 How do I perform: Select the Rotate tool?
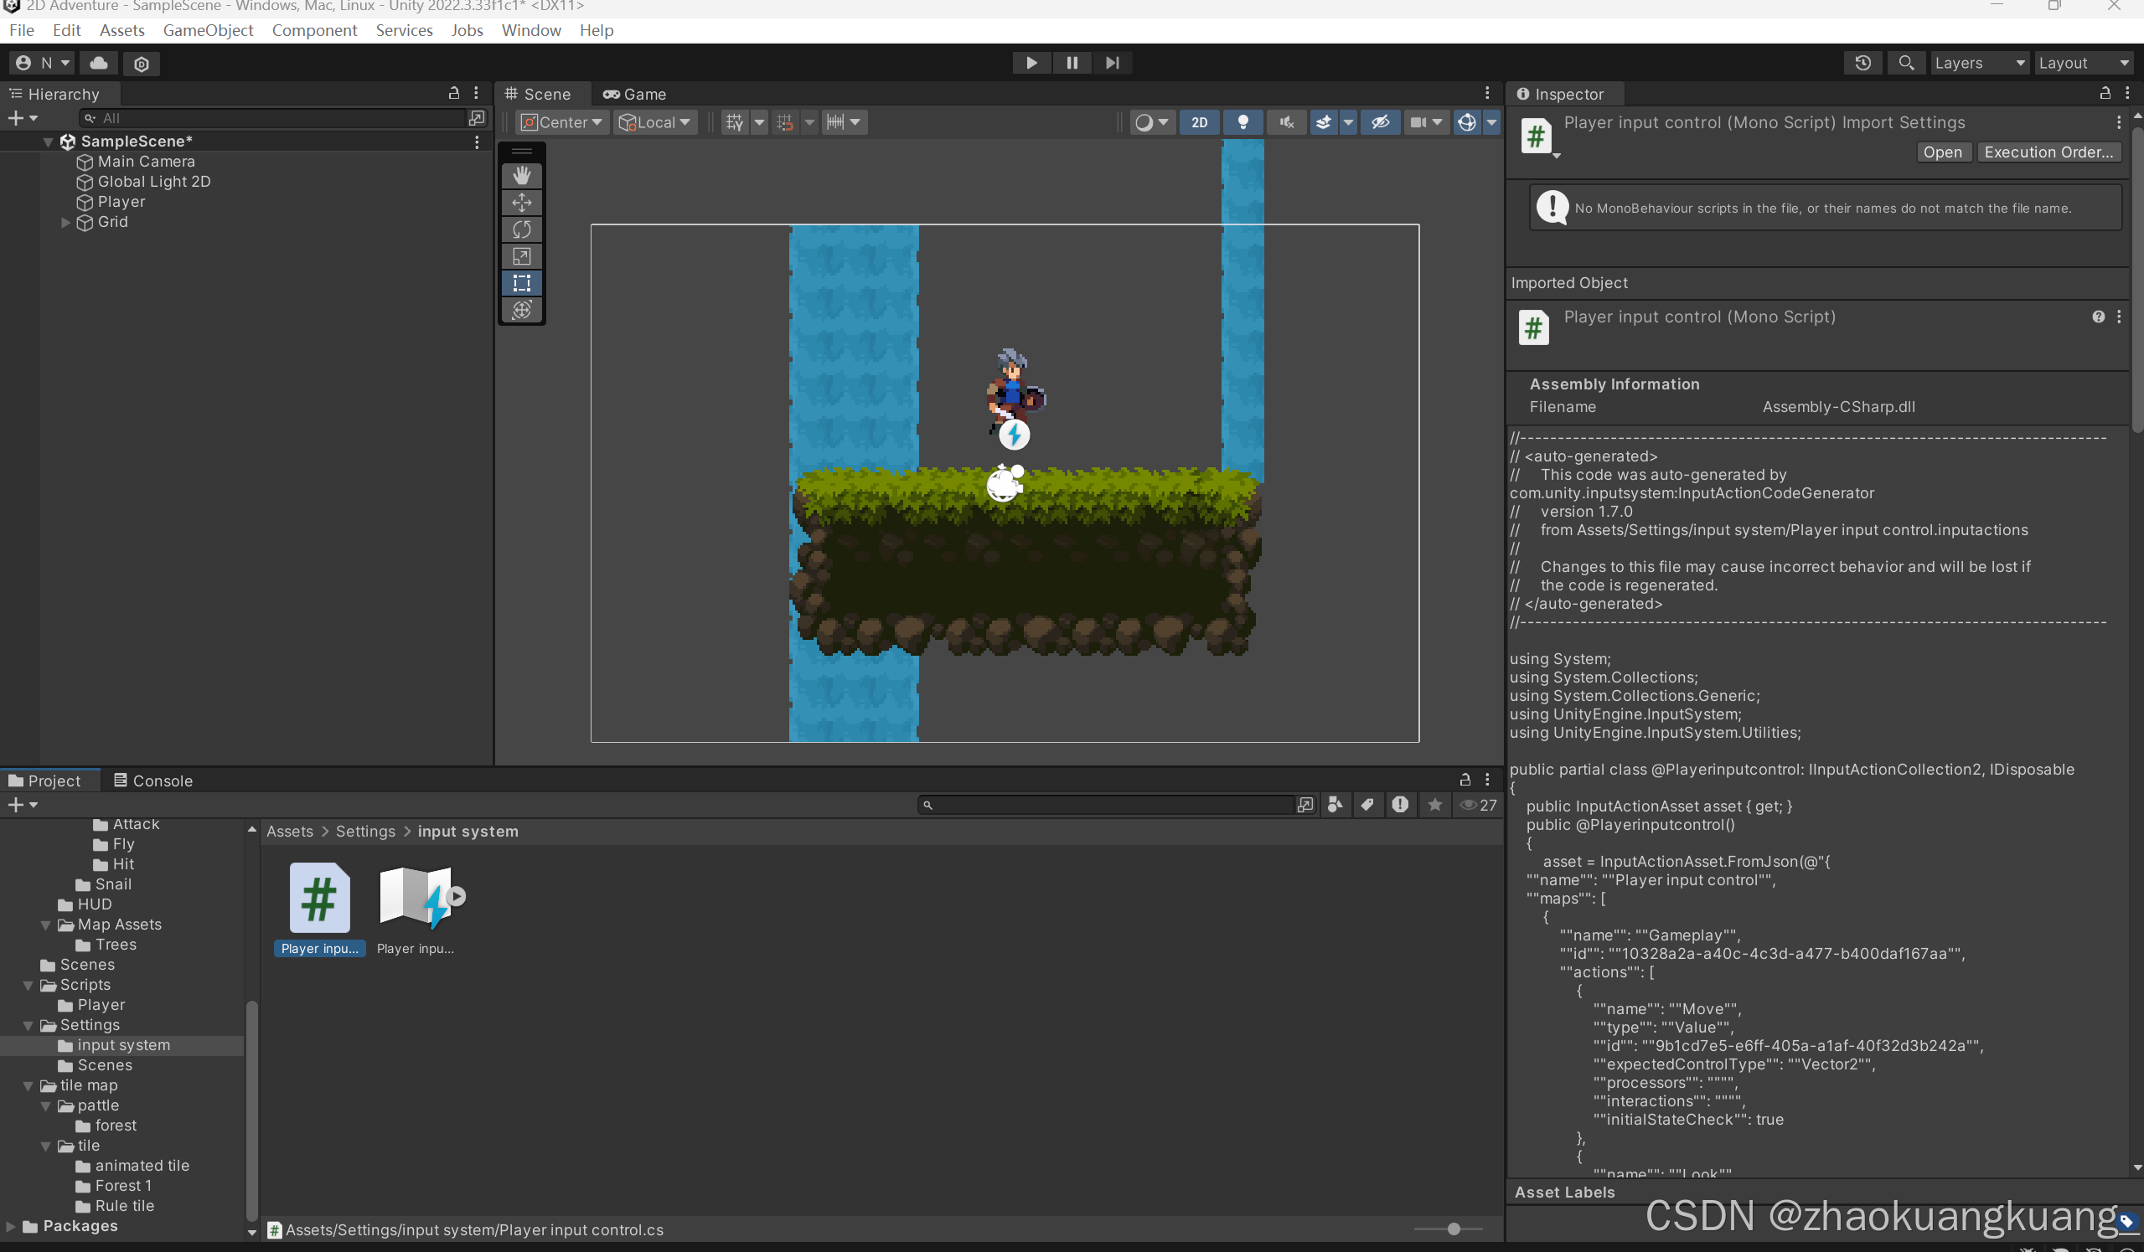click(521, 229)
